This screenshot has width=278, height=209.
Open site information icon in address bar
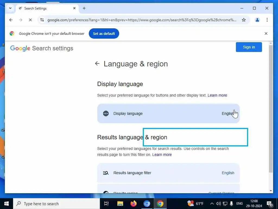pos(42,20)
